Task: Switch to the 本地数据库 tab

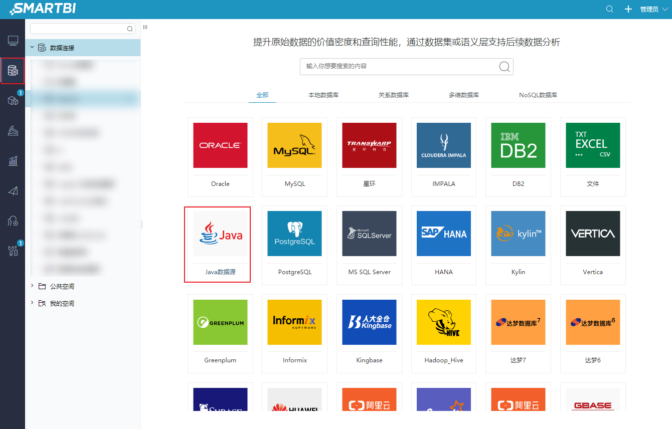Action: (323, 95)
